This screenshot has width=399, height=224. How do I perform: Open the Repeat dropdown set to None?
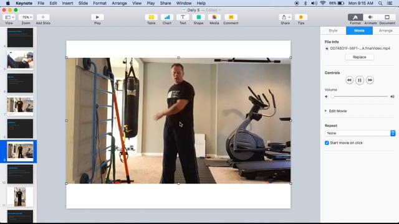[360, 133]
